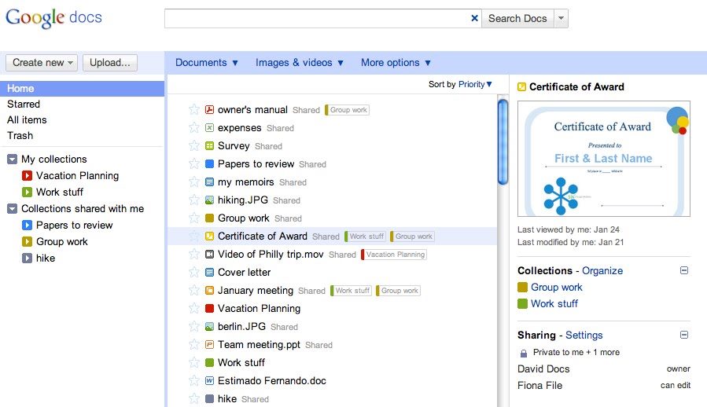Click the gray hike collection icon in sidebar
Image resolution: width=707 pixels, height=407 pixels.
point(27,258)
